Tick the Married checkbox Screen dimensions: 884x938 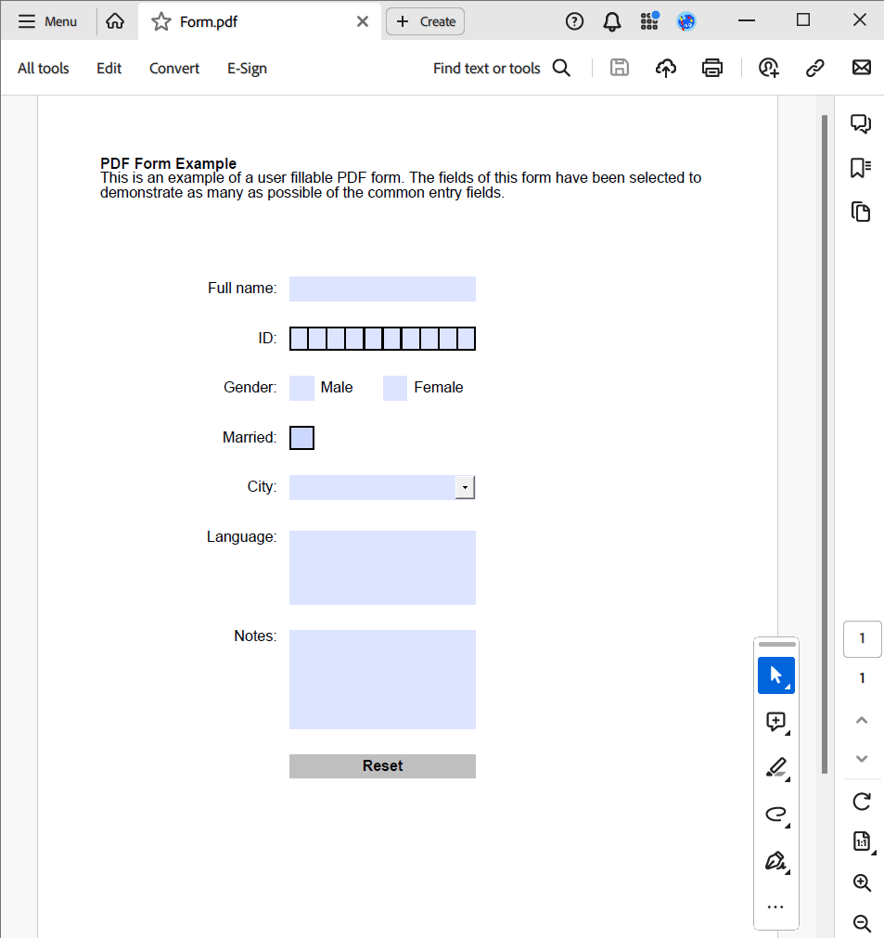click(x=301, y=438)
